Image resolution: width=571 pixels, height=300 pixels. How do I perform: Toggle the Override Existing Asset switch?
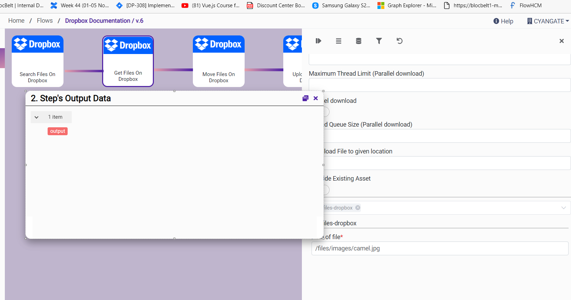pyautogui.click(x=326, y=190)
